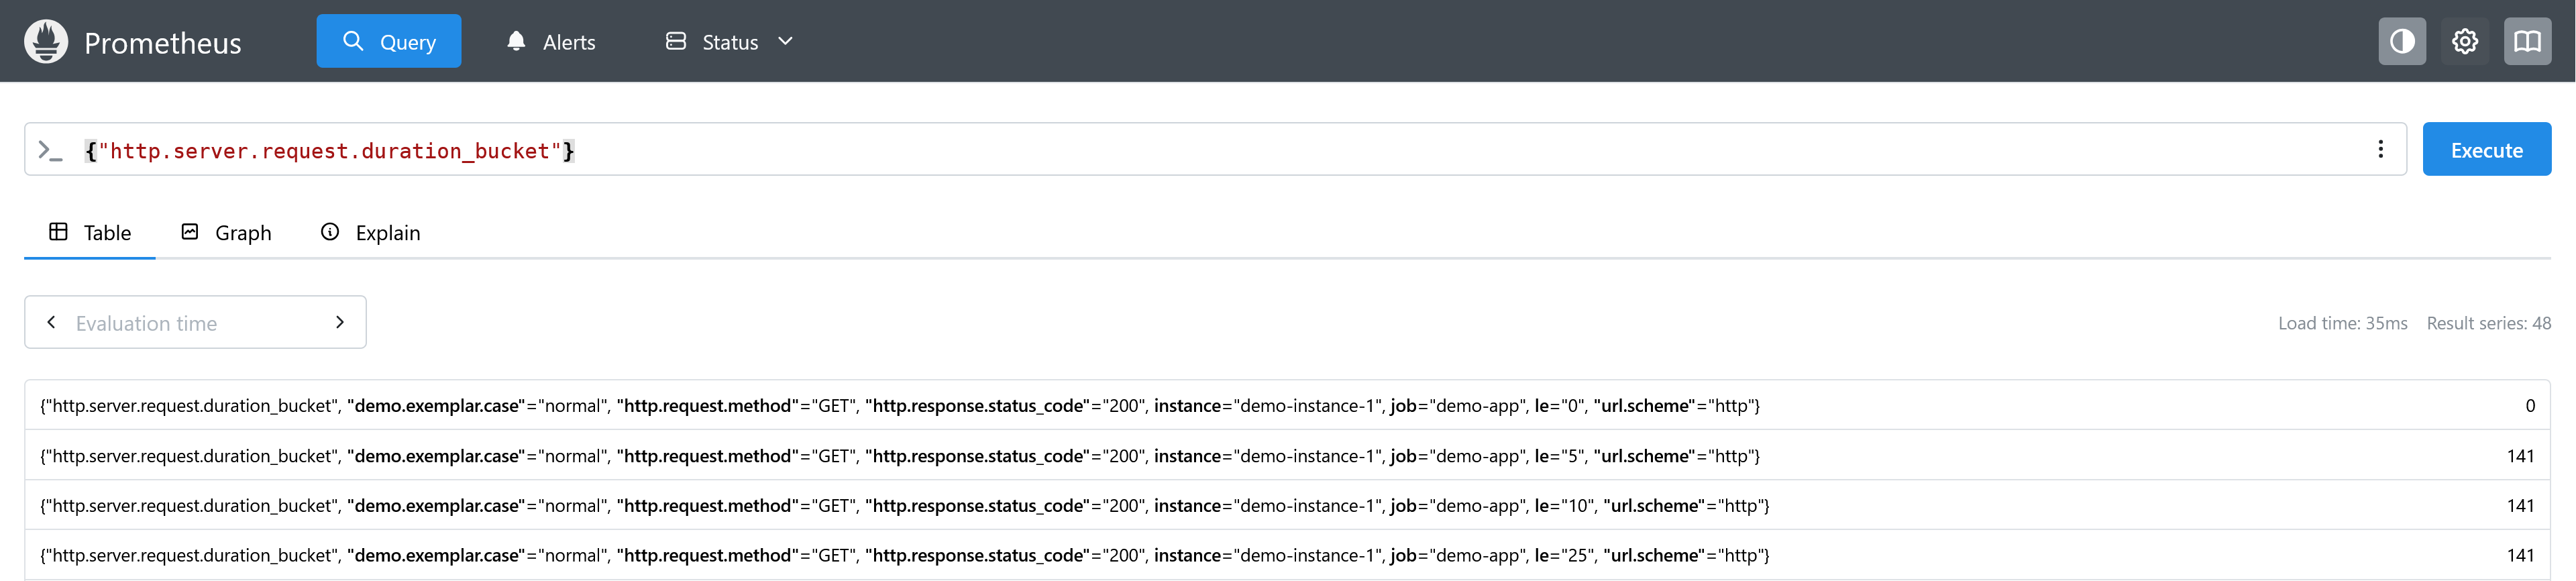The image size is (2576, 581).
Task: Step evaluation time backward
Action: 52,322
